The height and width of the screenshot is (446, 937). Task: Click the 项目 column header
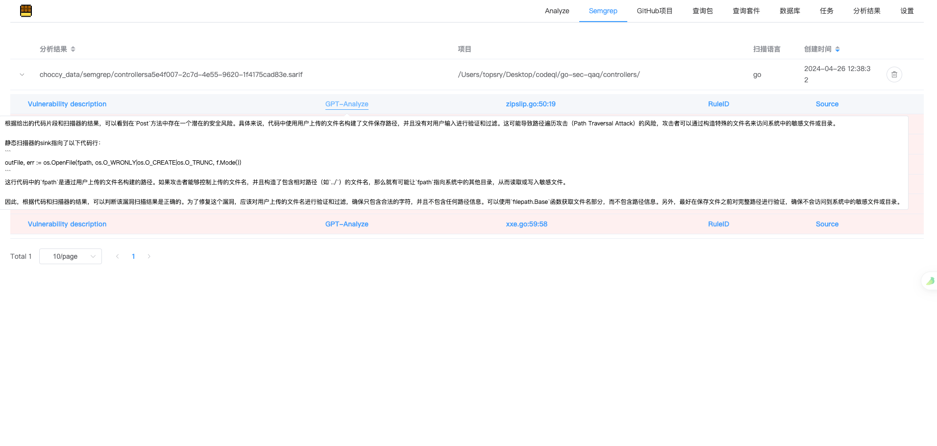465,49
